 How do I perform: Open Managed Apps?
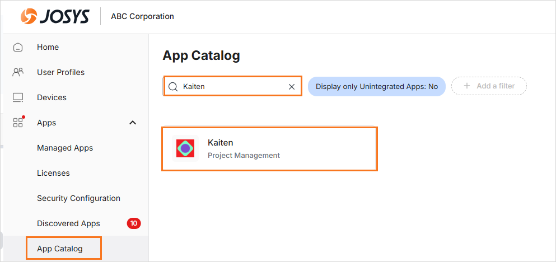[x=65, y=148]
